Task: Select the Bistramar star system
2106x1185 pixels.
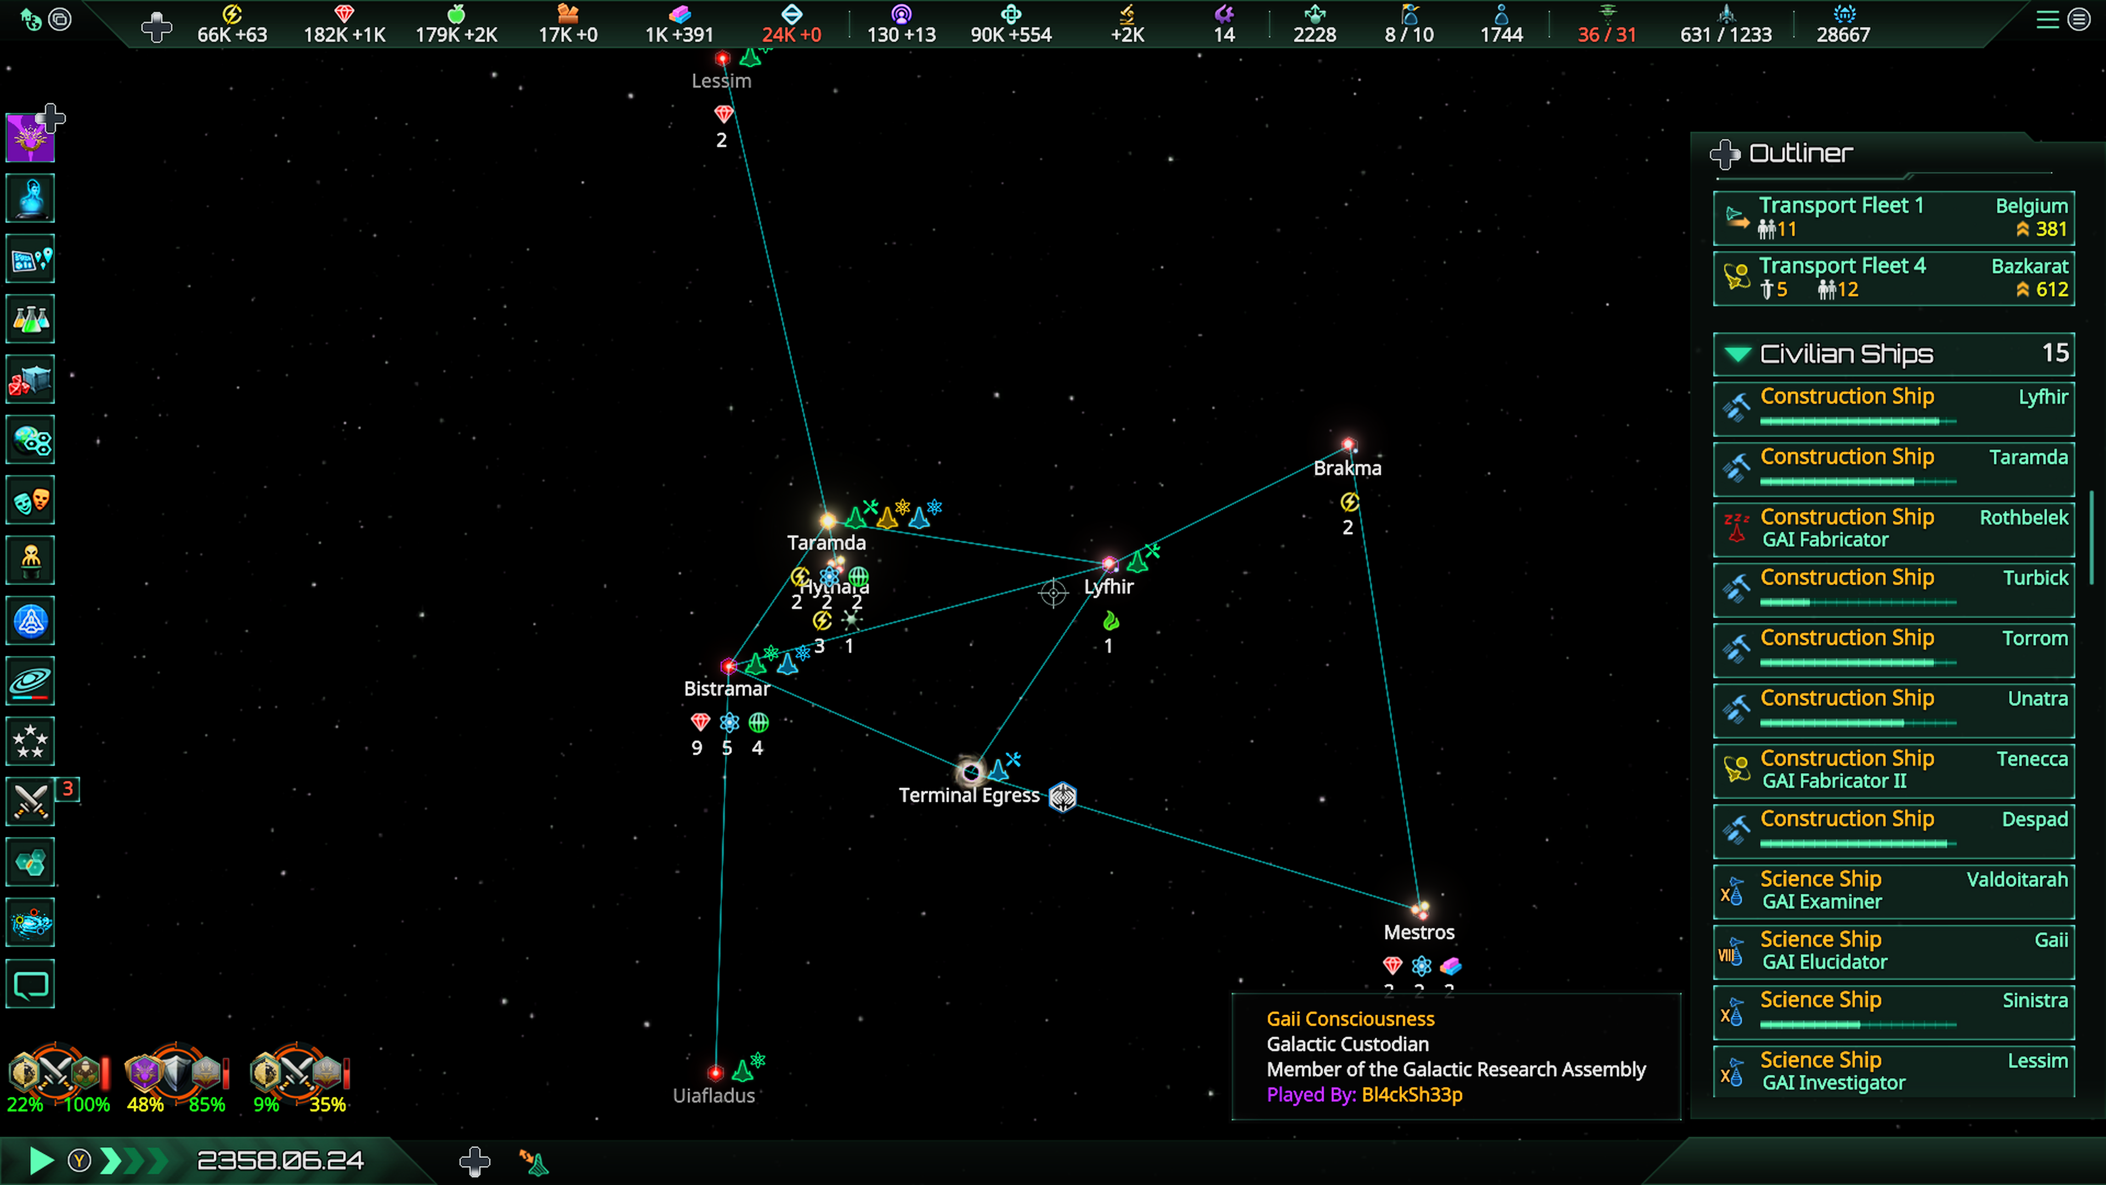Action: (728, 667)
